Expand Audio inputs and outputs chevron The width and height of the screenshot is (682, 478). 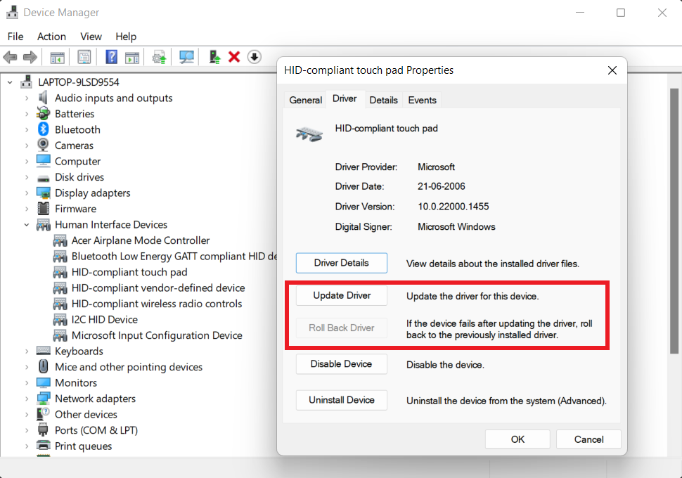(x=27, y=98)
